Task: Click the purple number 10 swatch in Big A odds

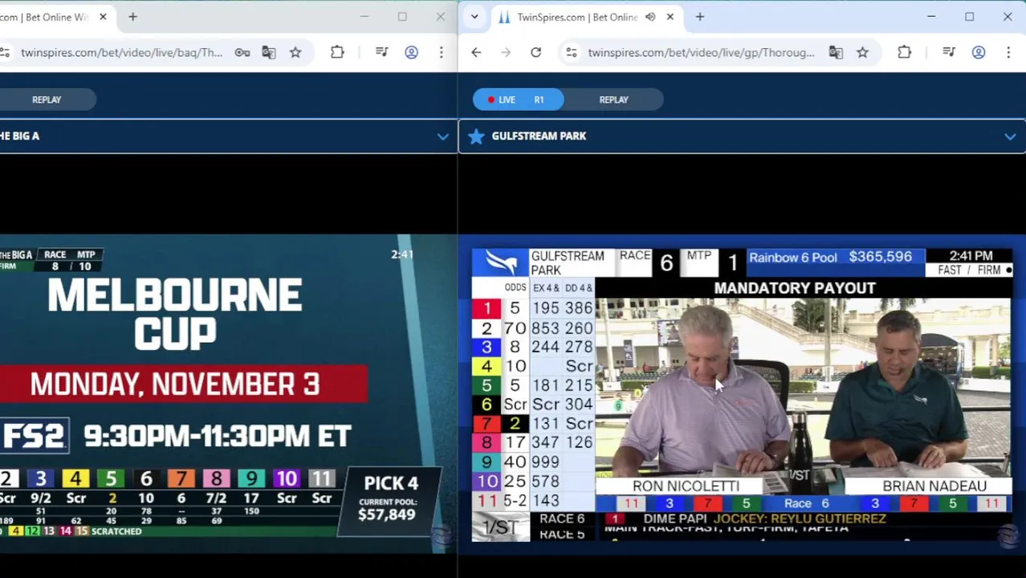Action: 286,479
